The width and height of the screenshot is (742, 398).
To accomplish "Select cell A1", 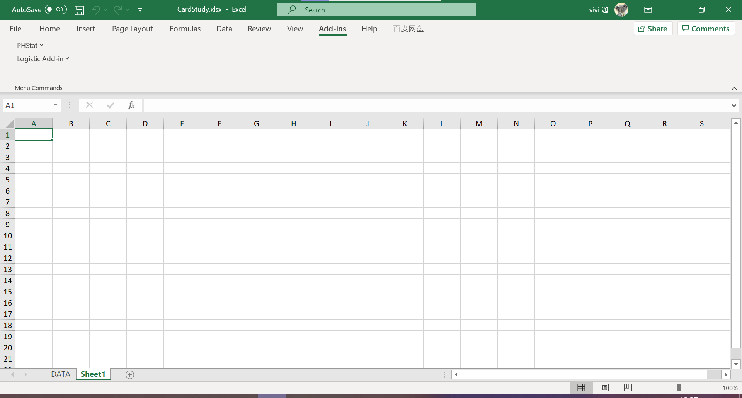I will [x=34, y=135].
